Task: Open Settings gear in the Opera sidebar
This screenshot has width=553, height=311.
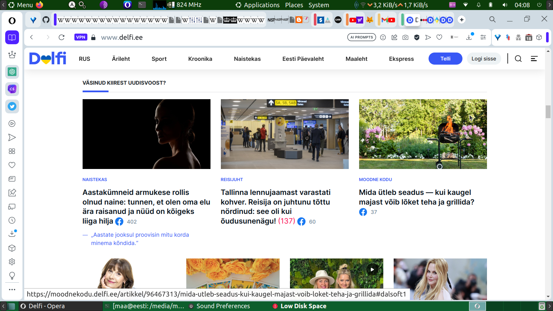Action: pos(12,262)
